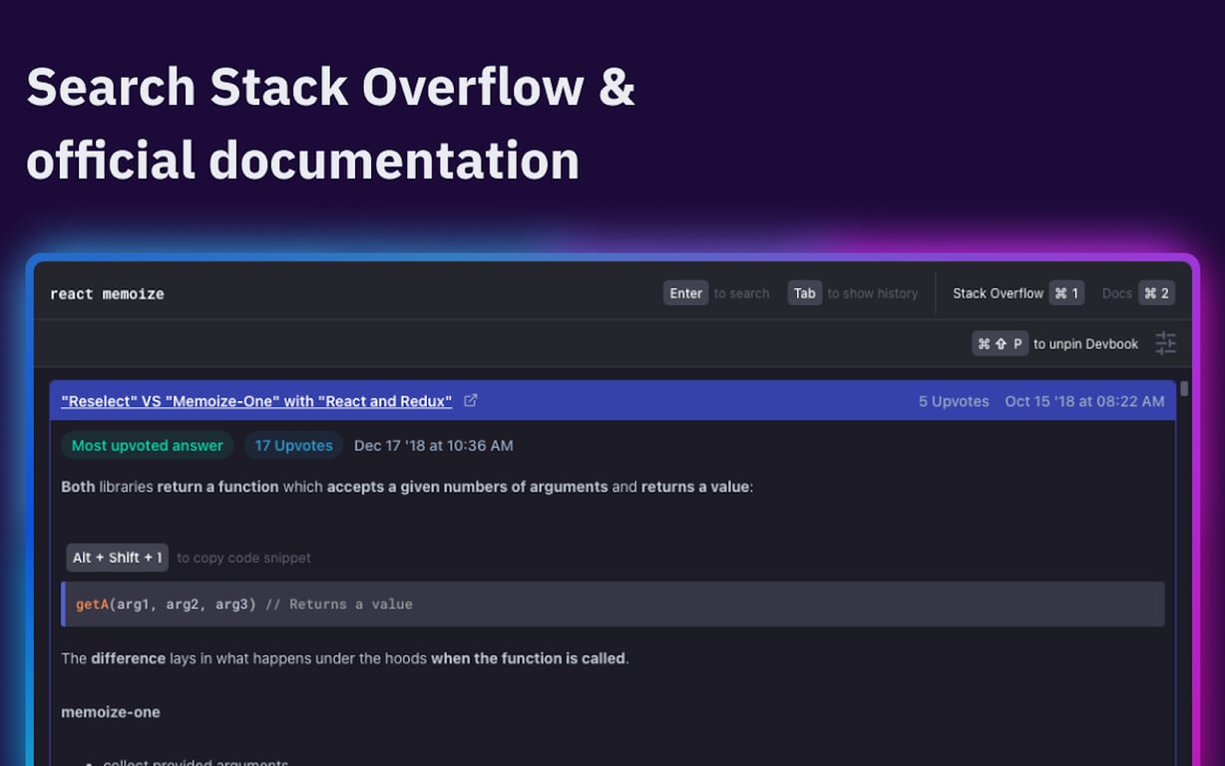The height and width of the screenshot is (766, 1225).
Task: Switch to the Docs source tab
Action: click(x=1116, y=292)
